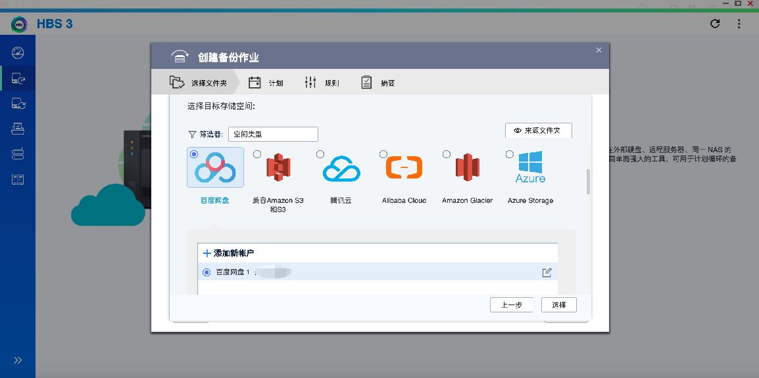Click the Amazon Glacier logo
Screen dimensions: 759x378
coord(467,167)
